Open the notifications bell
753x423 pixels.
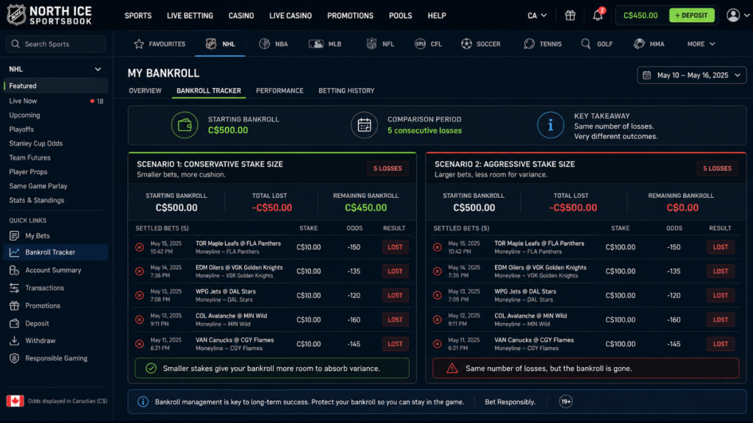[x=597, y=15]
